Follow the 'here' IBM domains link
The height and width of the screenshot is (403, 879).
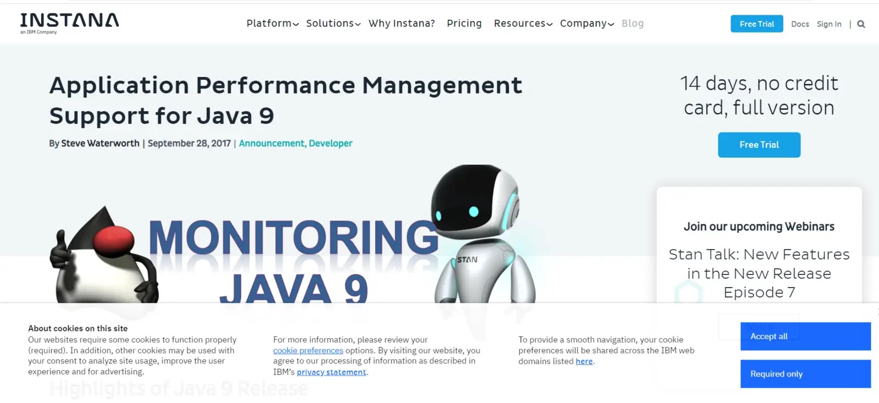pyautogui.click(x=584, y=361)
